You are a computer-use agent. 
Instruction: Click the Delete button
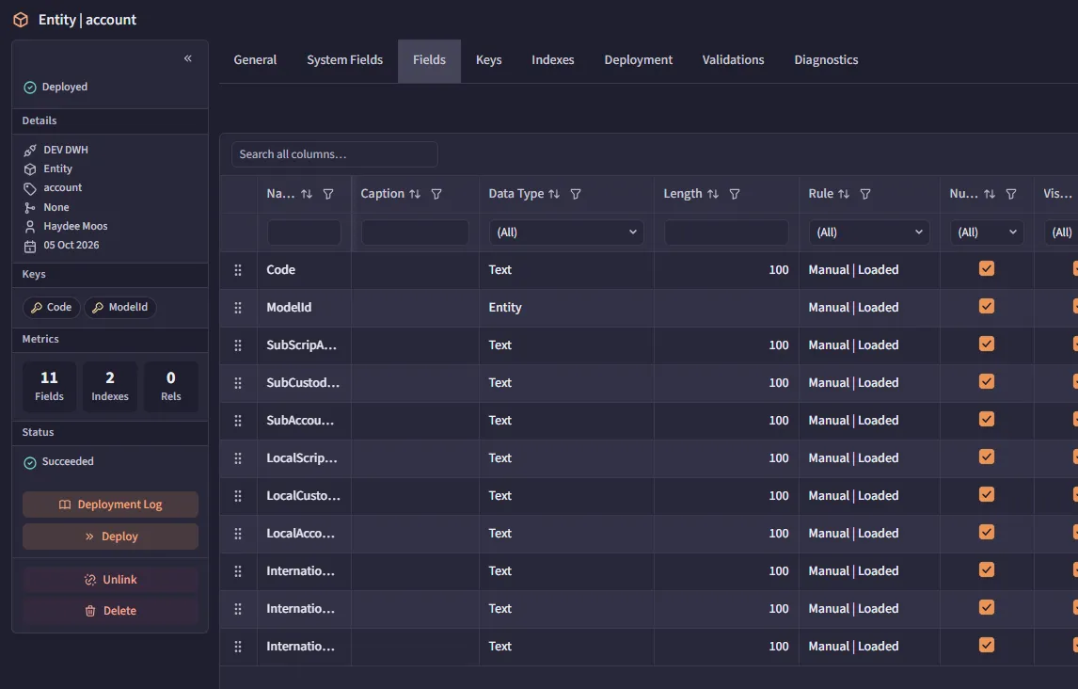(x=111, y=611)
